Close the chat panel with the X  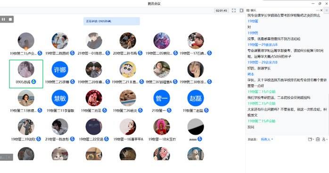pyautogui.click(x=321, y=10)
